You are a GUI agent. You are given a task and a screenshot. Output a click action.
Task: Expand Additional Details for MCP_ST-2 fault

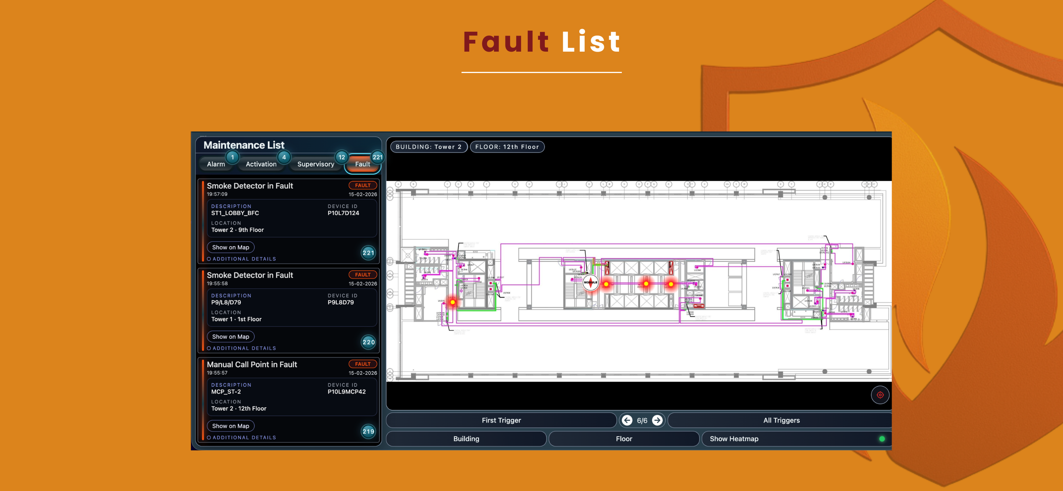(x=241, y=437)
